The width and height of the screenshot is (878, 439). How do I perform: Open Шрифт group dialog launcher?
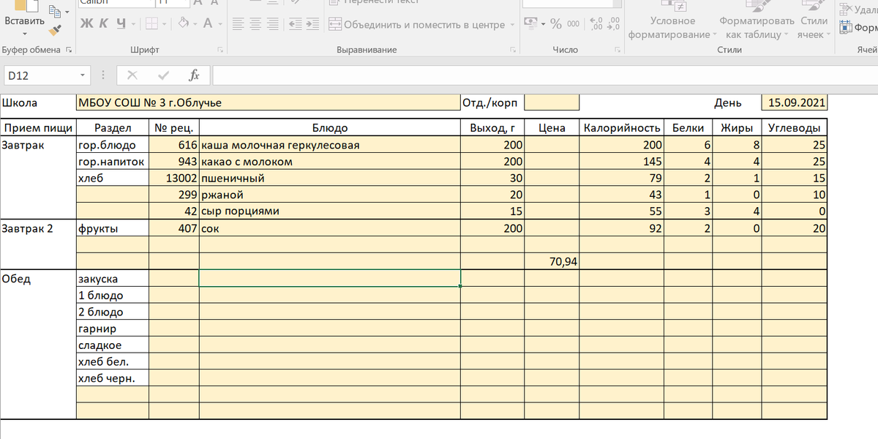[x=221, y=50]
